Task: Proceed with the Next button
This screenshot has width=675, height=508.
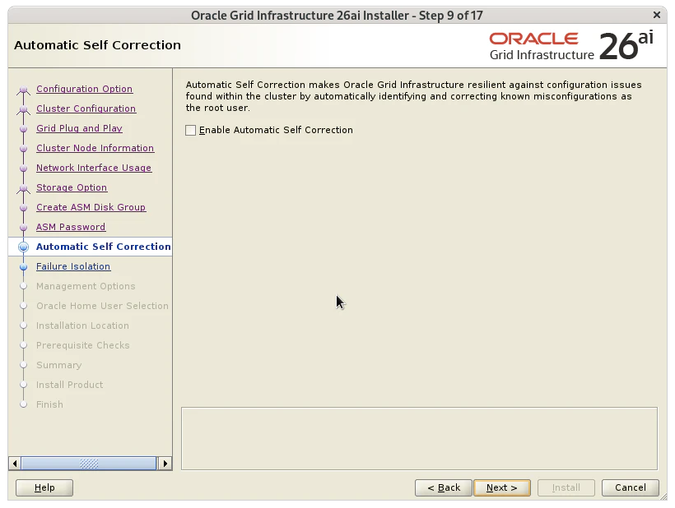Action: click(502, 487)
